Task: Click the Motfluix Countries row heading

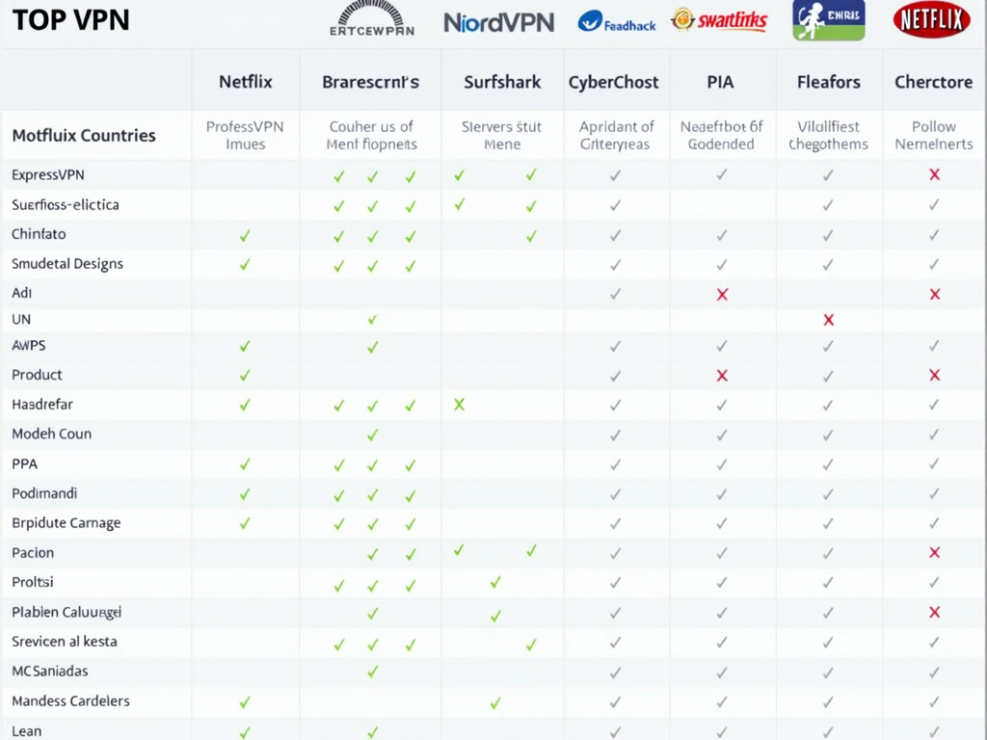Action: point(84,135)
